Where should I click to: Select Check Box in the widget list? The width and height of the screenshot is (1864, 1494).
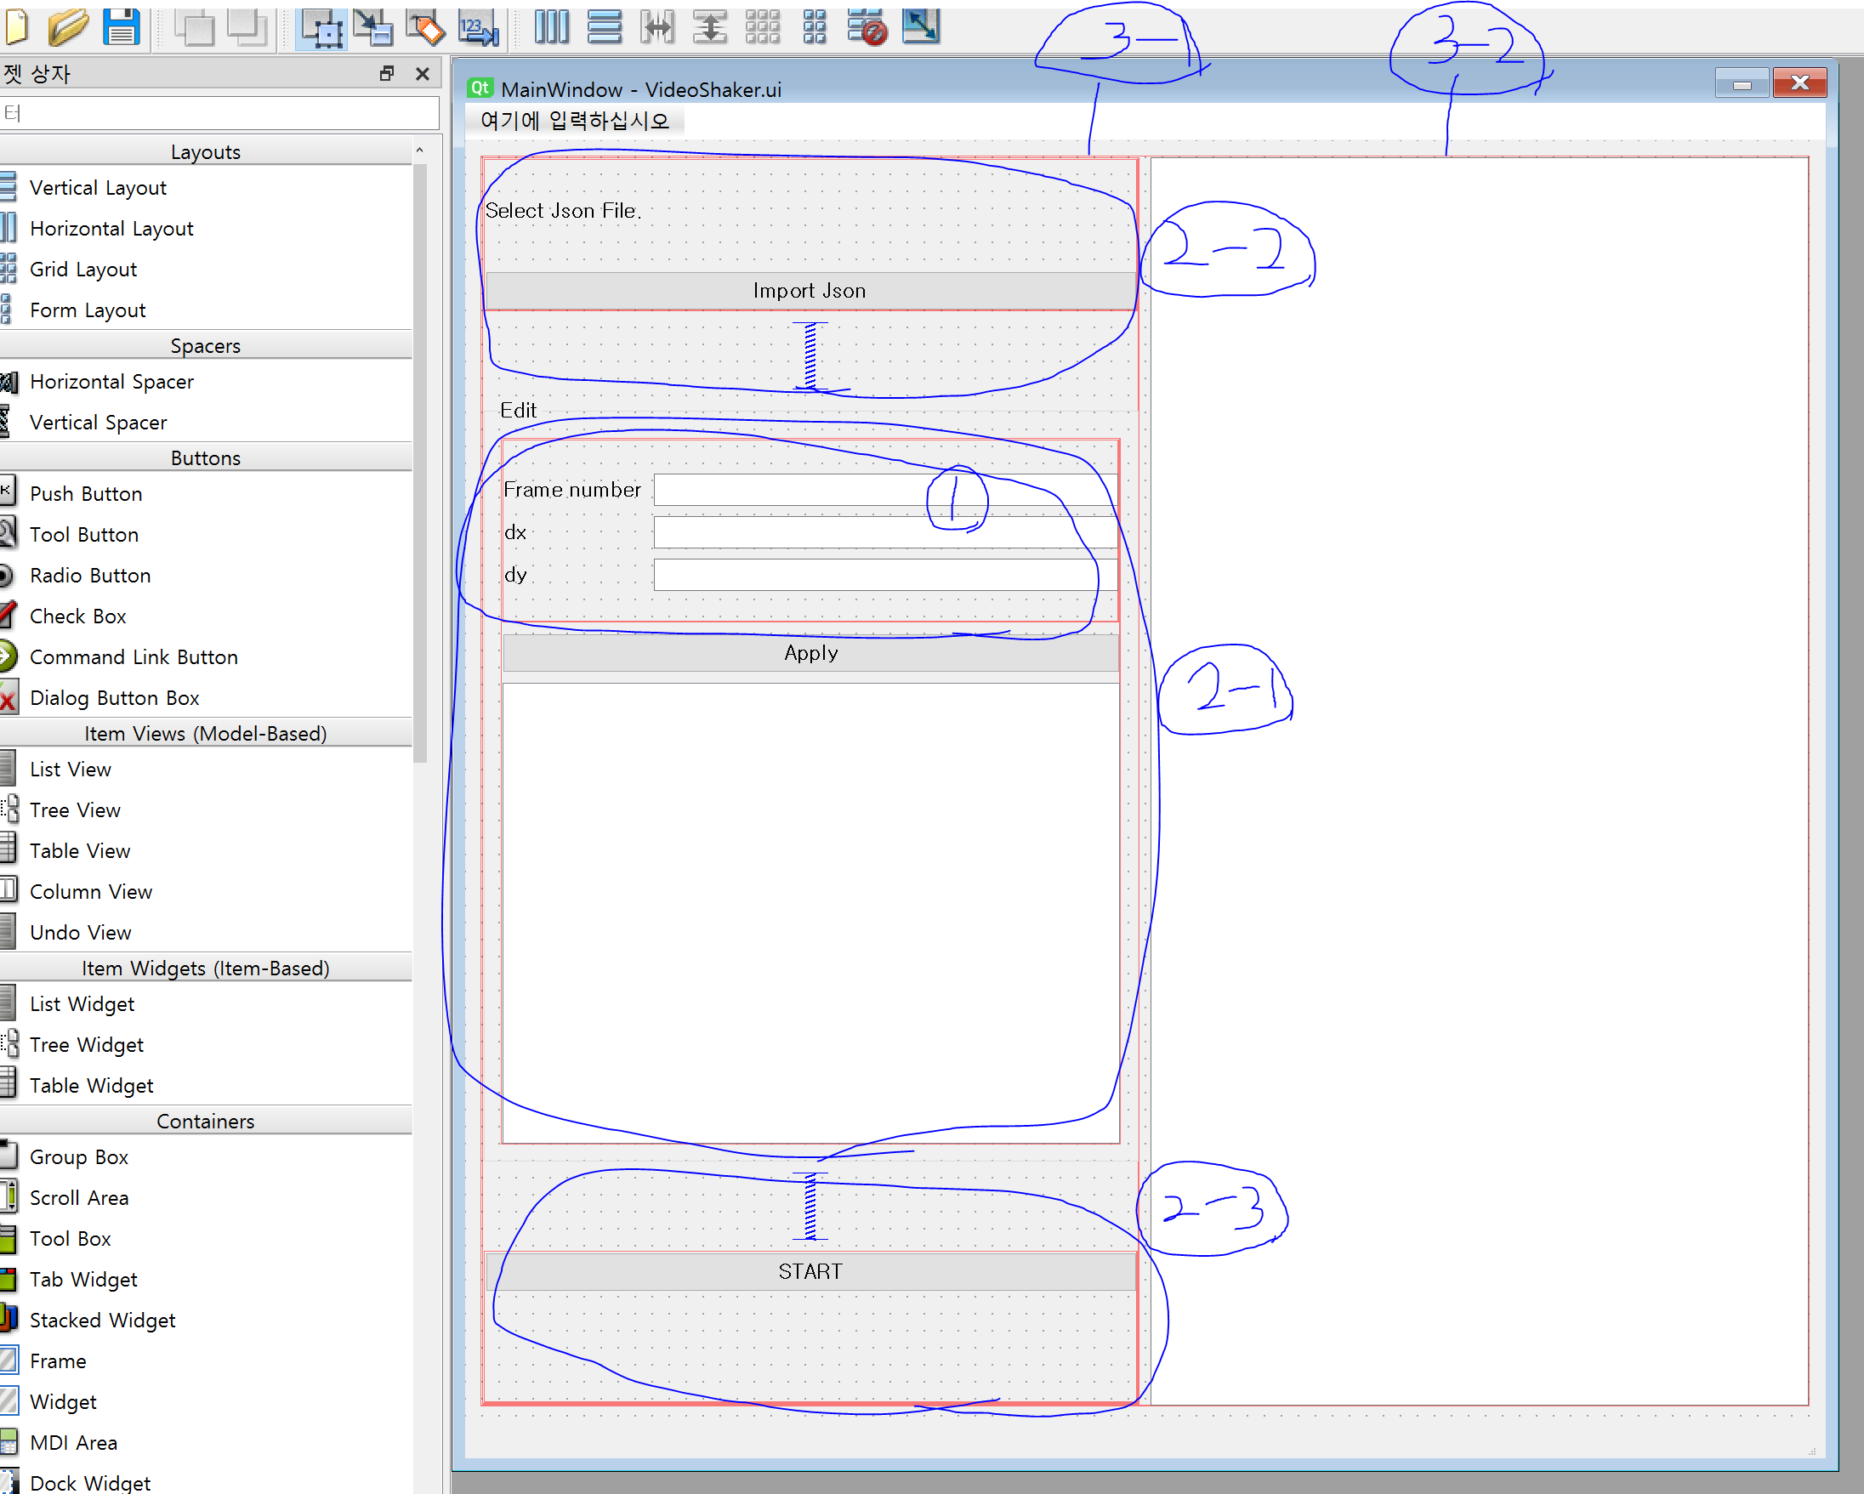pyautogui.click(x=78, y=616)
